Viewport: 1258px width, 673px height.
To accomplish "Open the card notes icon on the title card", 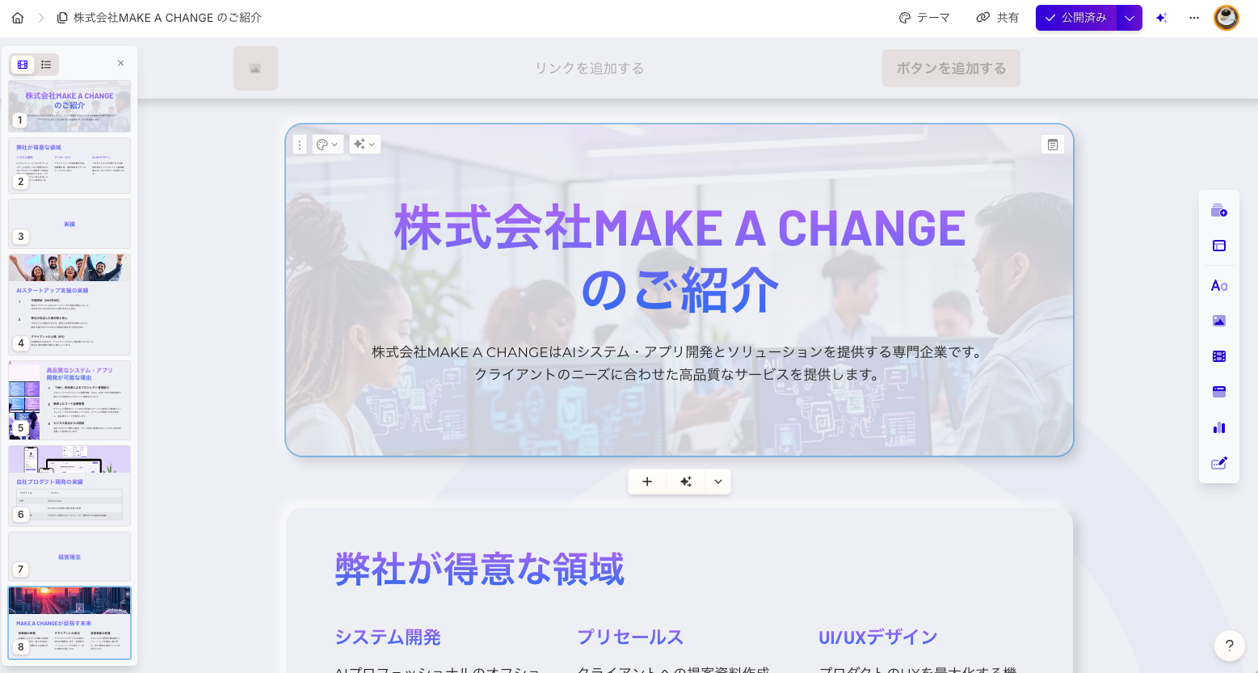I will pyautogui.click(x=1052, y=144).
